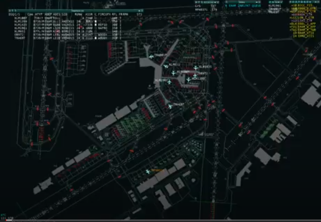Select the TRA69T aircraft symbol
Viewport: 321px width, 222px height.
point(169,106)
